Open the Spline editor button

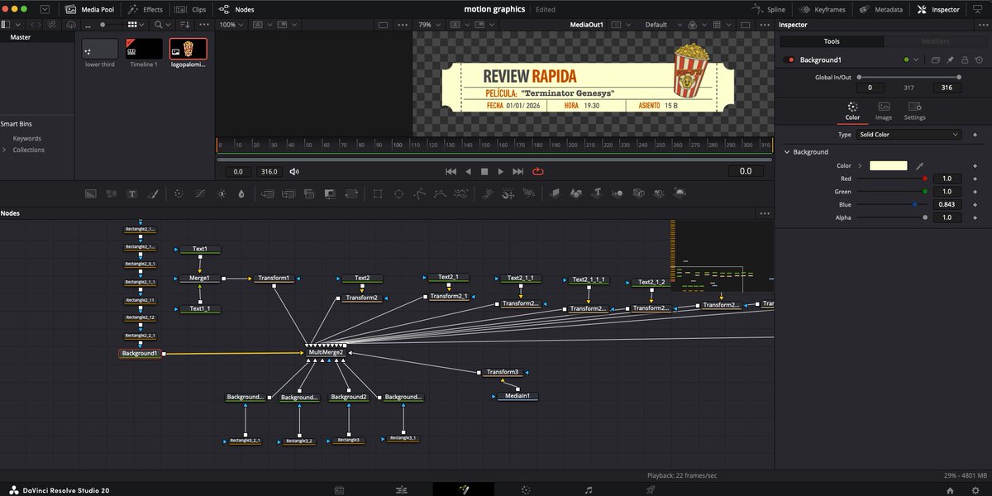click(x=768, y=9)
